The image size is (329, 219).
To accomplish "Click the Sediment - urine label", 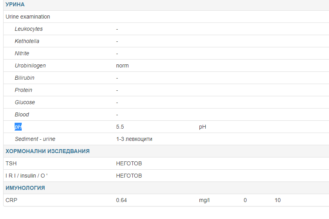I will click(35, 139).
